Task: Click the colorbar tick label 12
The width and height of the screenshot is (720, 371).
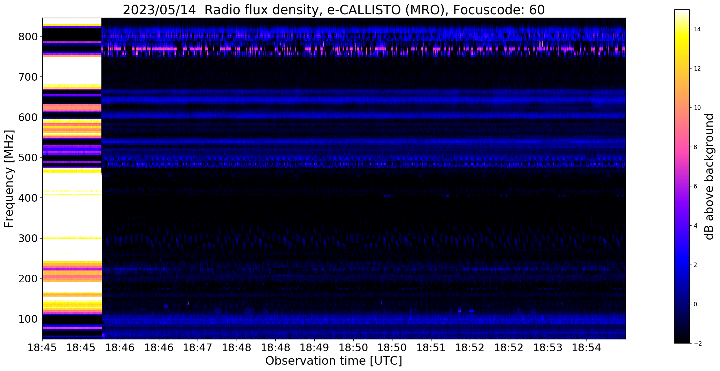Action: coord(697,68)
